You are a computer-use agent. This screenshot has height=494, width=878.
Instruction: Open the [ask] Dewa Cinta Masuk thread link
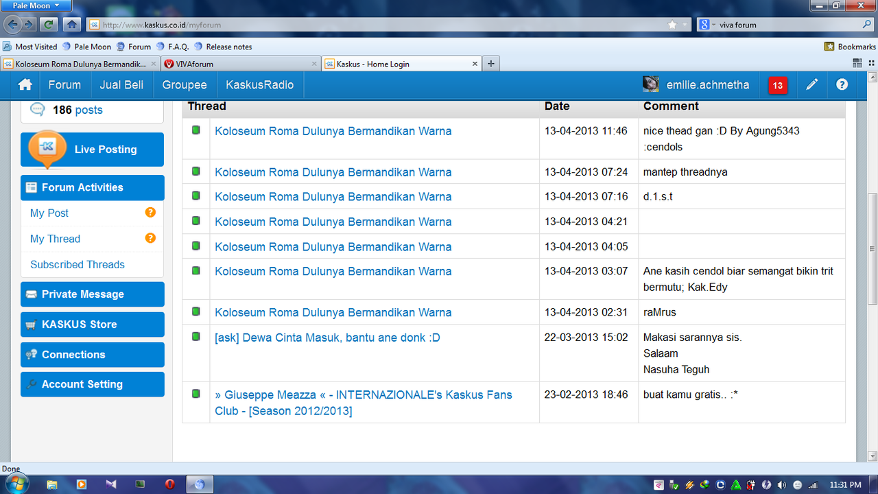[327, 337]
